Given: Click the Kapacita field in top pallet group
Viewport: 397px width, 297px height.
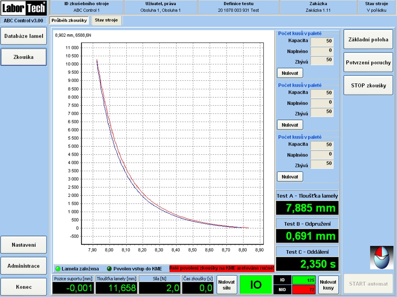Looking at the screenshot, I should click(322, 41).
